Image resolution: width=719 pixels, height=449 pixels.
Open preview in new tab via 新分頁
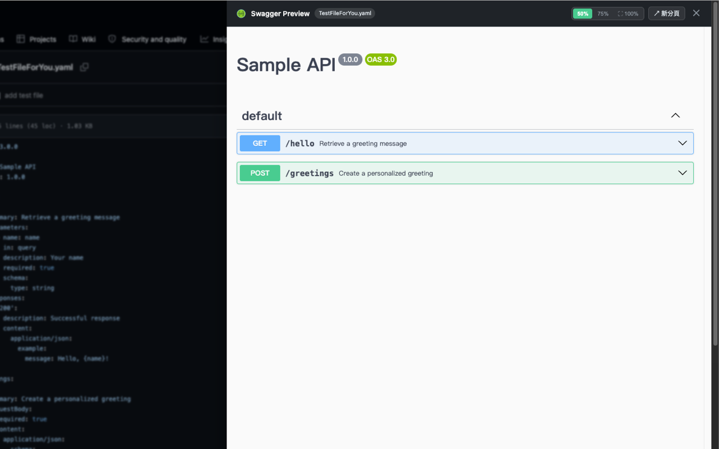667,13
